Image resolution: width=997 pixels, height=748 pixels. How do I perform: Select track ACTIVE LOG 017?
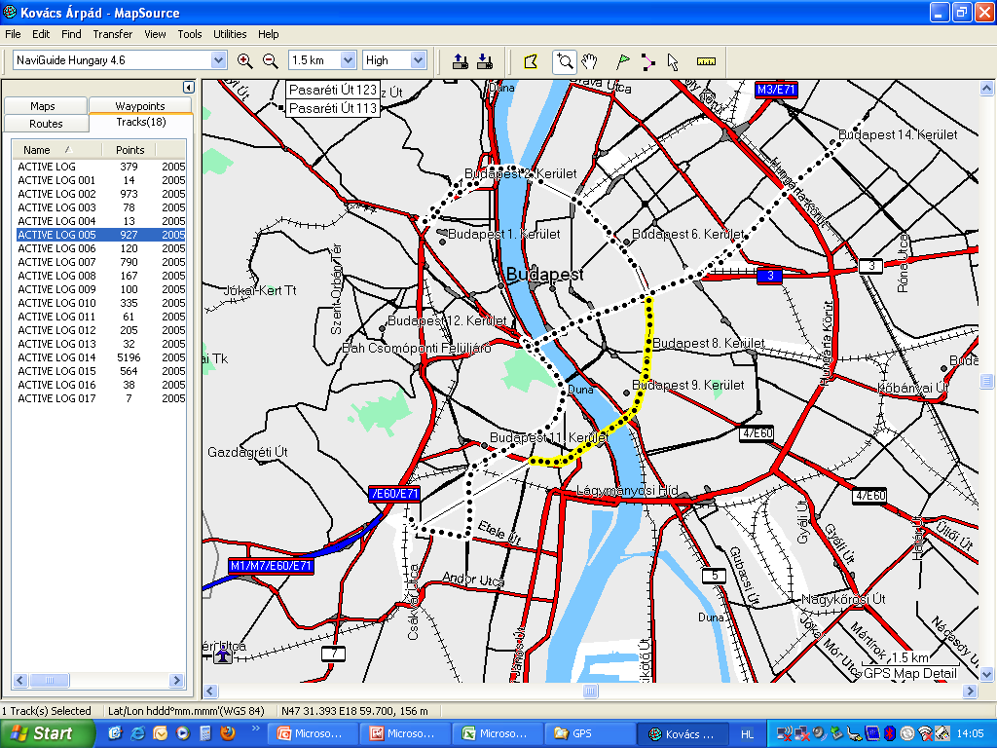(101, 398)
